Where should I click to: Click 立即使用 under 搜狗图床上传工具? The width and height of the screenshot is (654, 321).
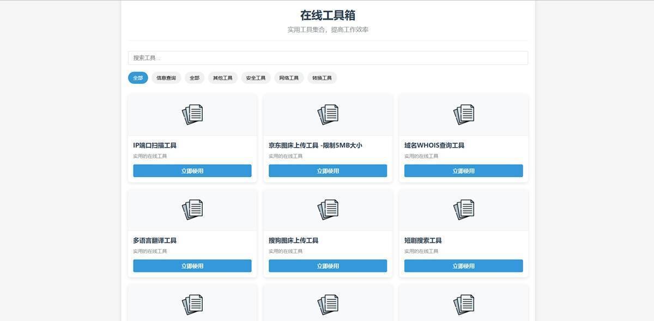pyautogui.click(x=328, y=266)
